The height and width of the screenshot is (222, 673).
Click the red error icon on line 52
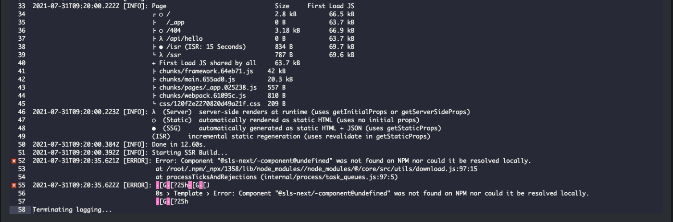(13, 161)
